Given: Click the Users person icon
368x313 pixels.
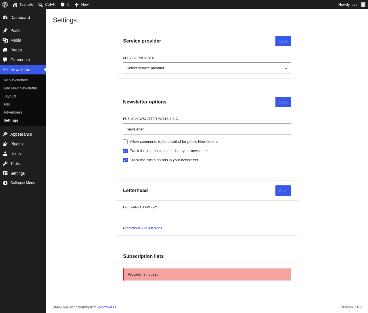Looking at the screenshot, I should (x=5, y=154).
